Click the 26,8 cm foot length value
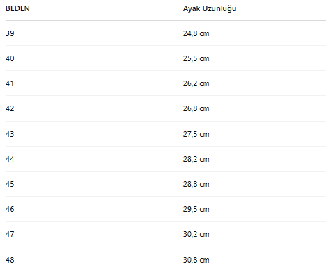The height and width of the screenshot is (273, 326). point(196,108)
